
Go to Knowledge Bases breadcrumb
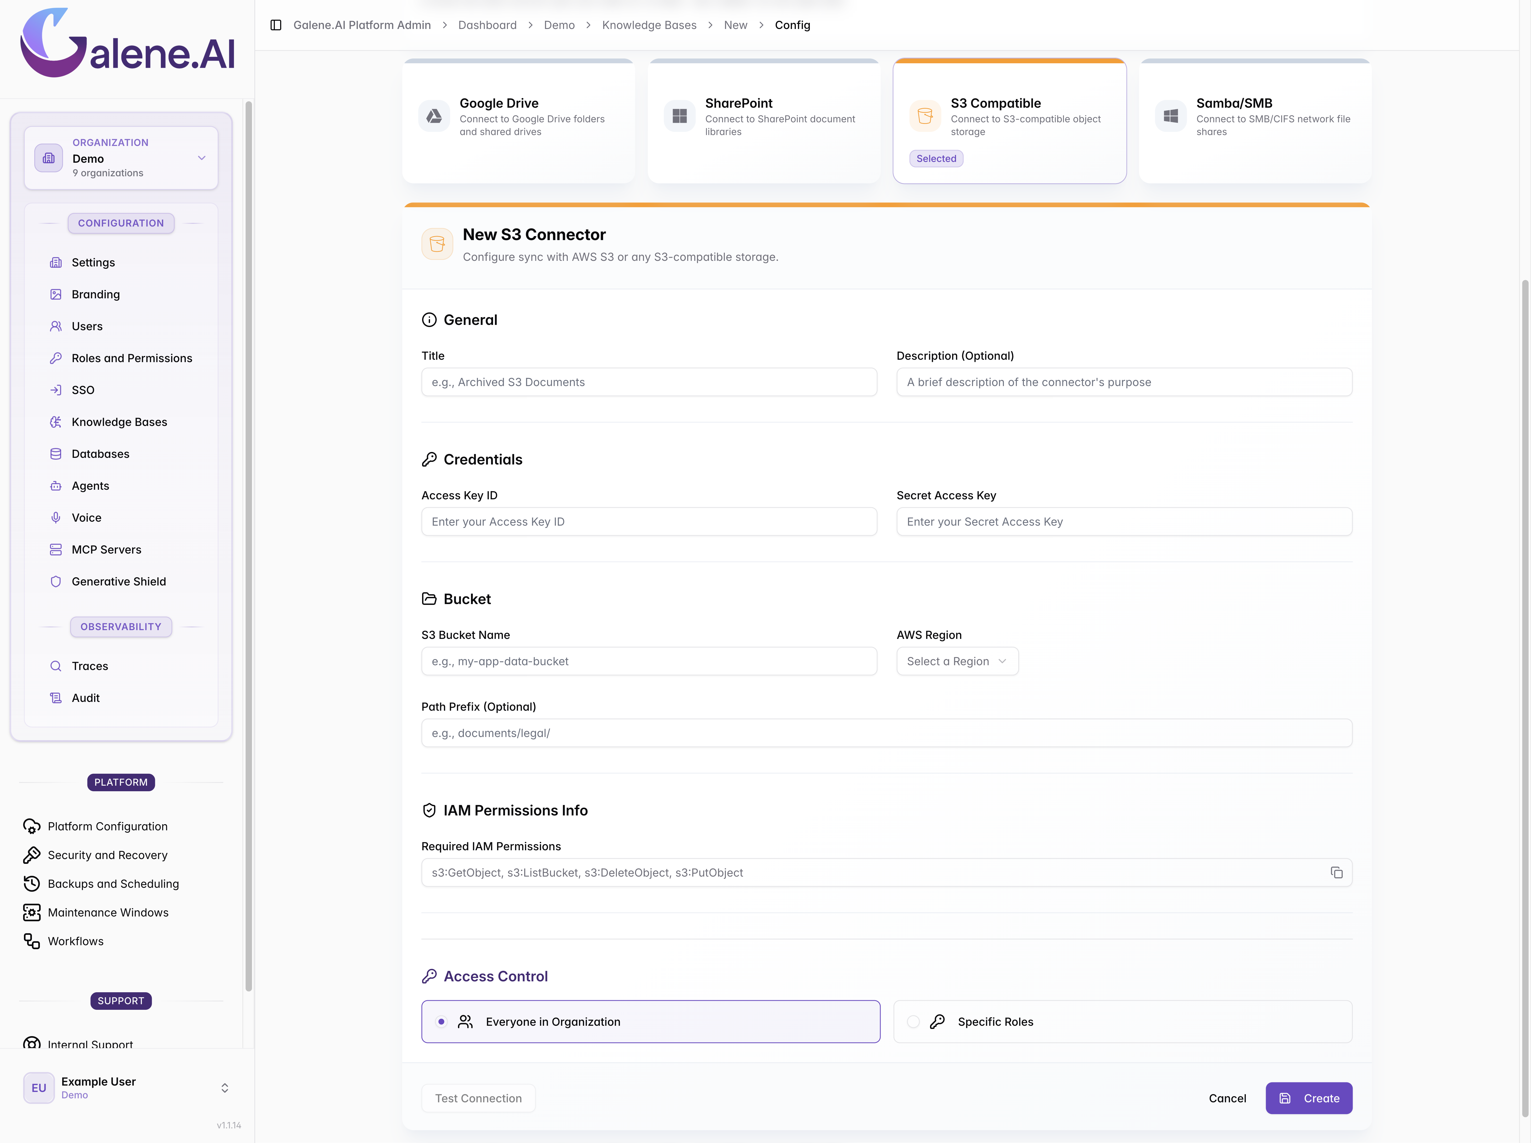[649, 25]
